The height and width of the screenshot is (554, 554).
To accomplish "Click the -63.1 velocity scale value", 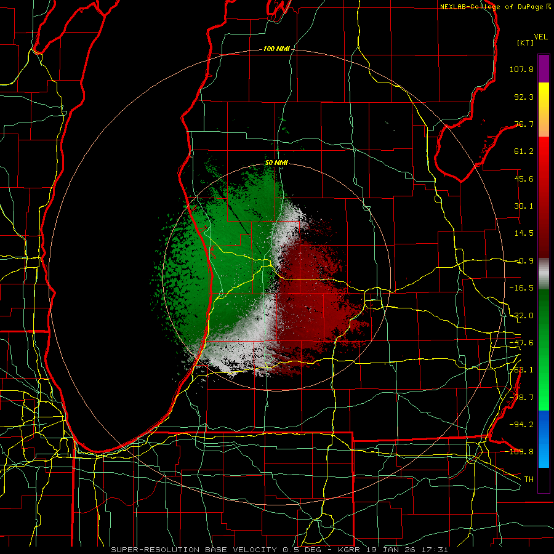I will point(521,370).
